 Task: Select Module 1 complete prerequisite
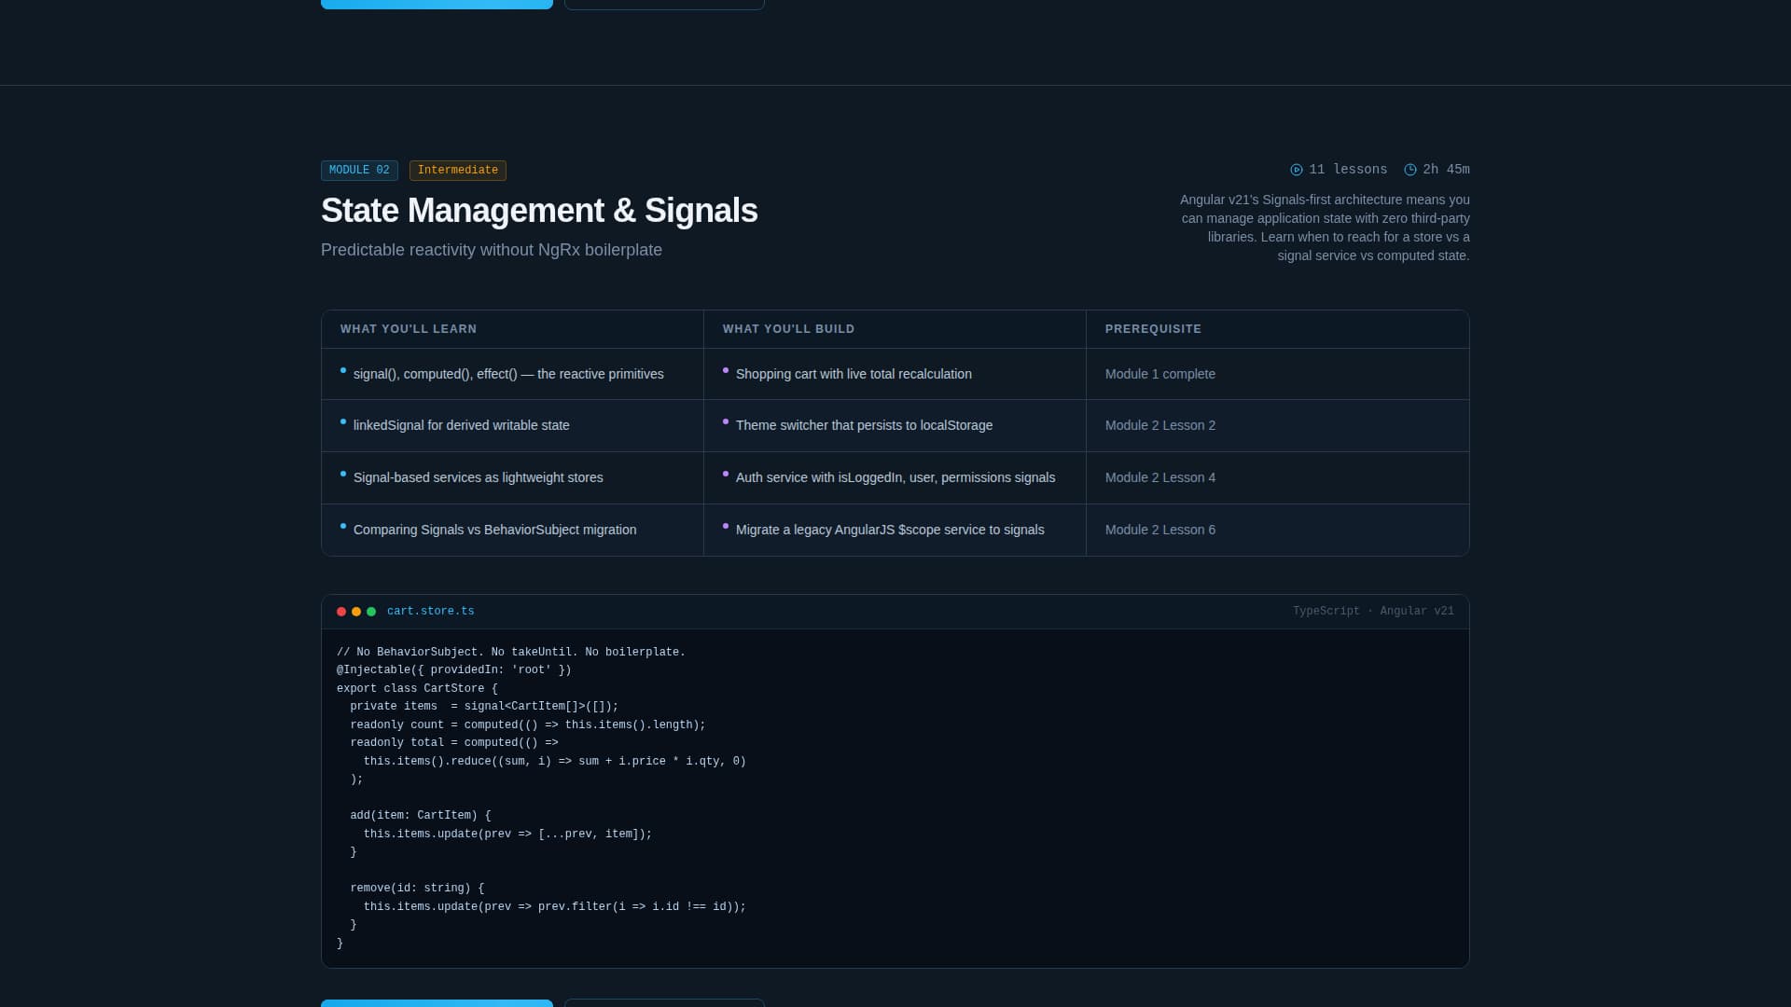[x=1159, y=374]
